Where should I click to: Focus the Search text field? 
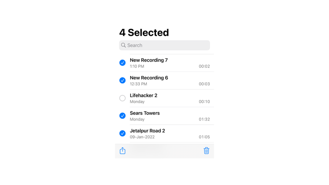tap(164, 45)
